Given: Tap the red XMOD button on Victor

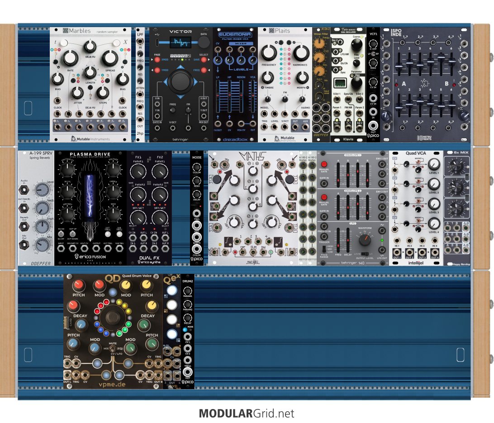Looking at the screenshot, I should click(x=157, y=60).
